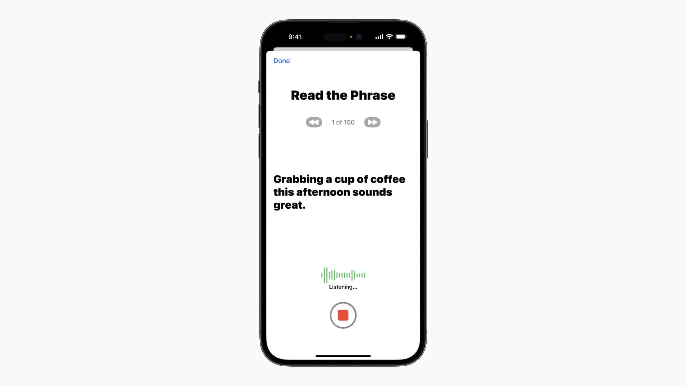Tap the battery icon in status bar
Image resolution: width=686 pixels, height=386 pixels.
[x=401, y=37]
